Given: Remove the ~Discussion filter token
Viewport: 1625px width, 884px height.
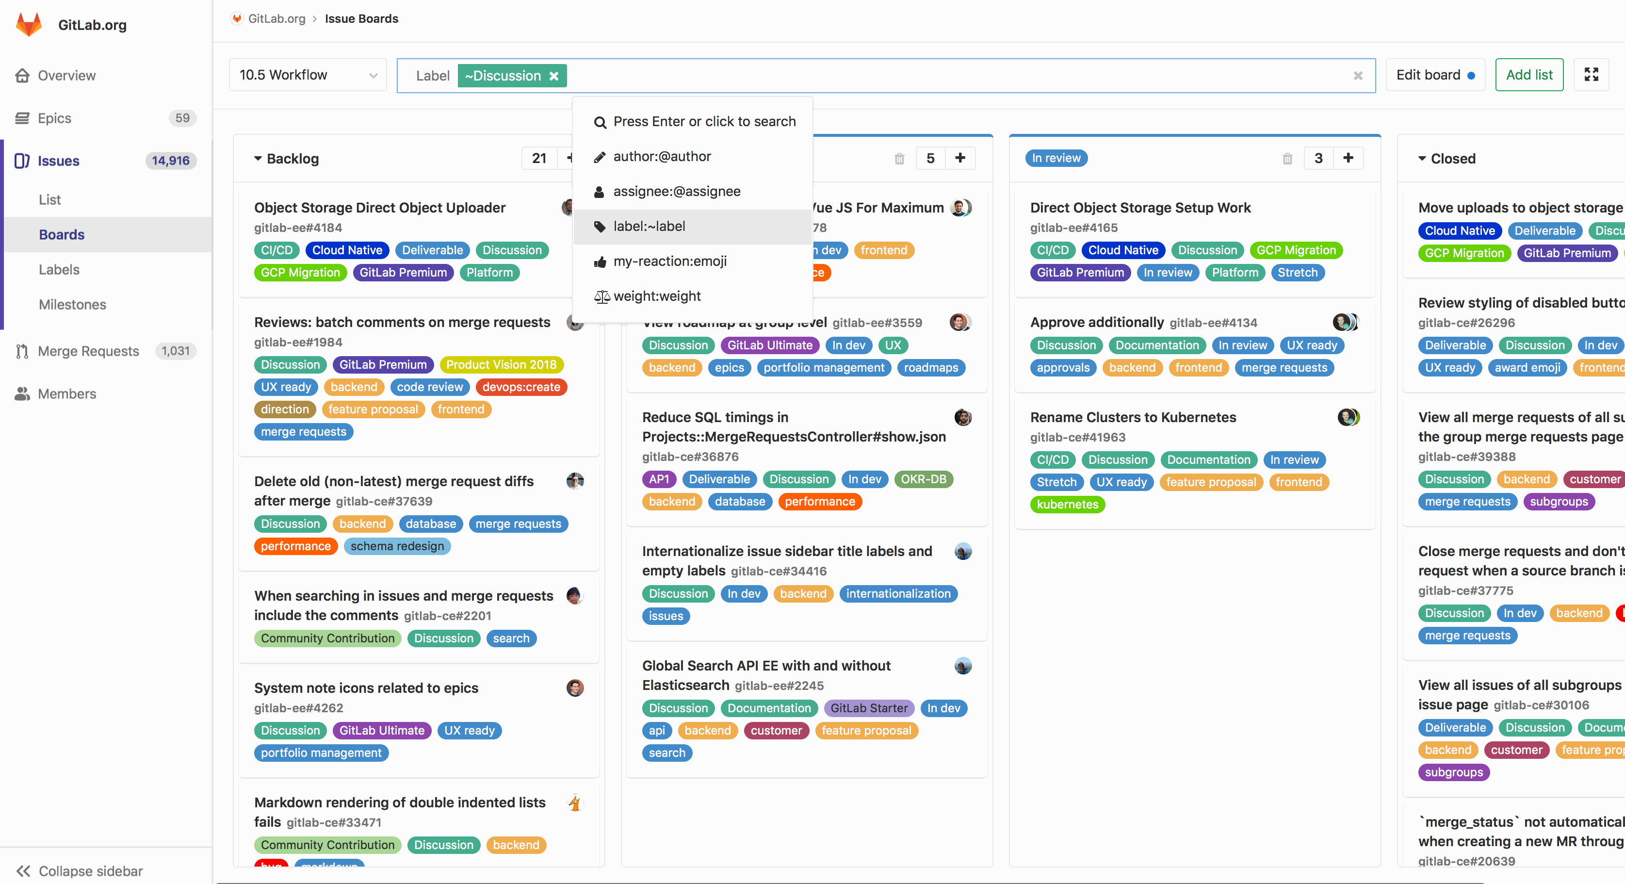Looking at the screenshot, I should click(x=554, y=76).
